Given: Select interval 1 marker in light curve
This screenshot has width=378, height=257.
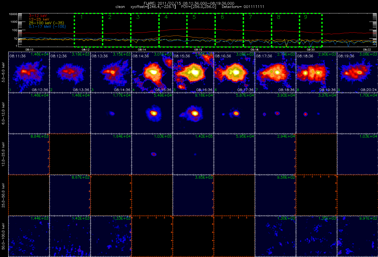Looking at the screenshot, I should pos(82,17).
